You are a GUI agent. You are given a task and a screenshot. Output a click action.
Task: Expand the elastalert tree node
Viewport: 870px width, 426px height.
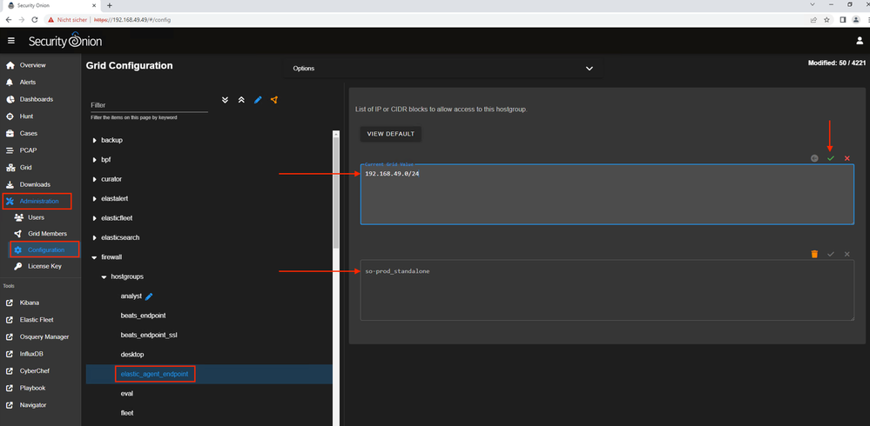95,198
